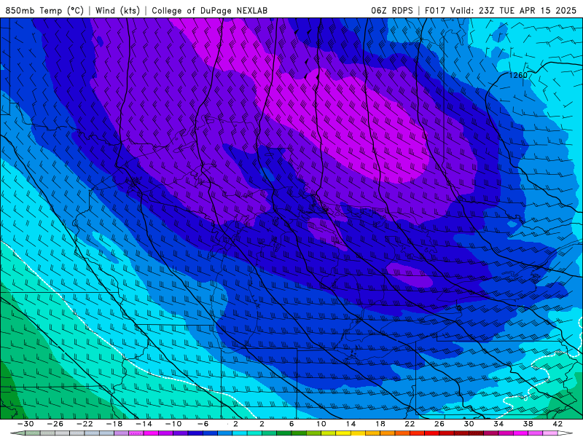Click the "34" color scale label
583x437 pixels.
click(x=498, y=424)
